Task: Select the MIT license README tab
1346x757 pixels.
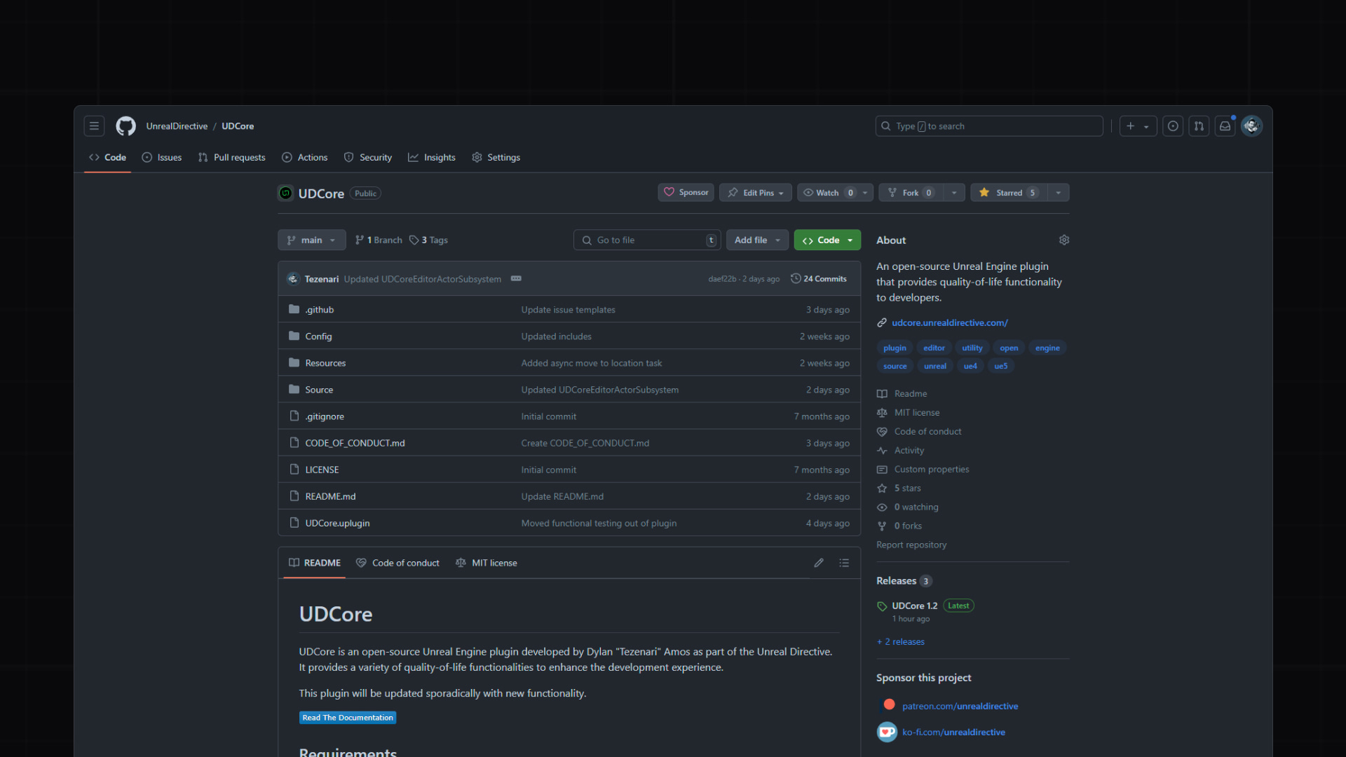Action: [487, 563]
